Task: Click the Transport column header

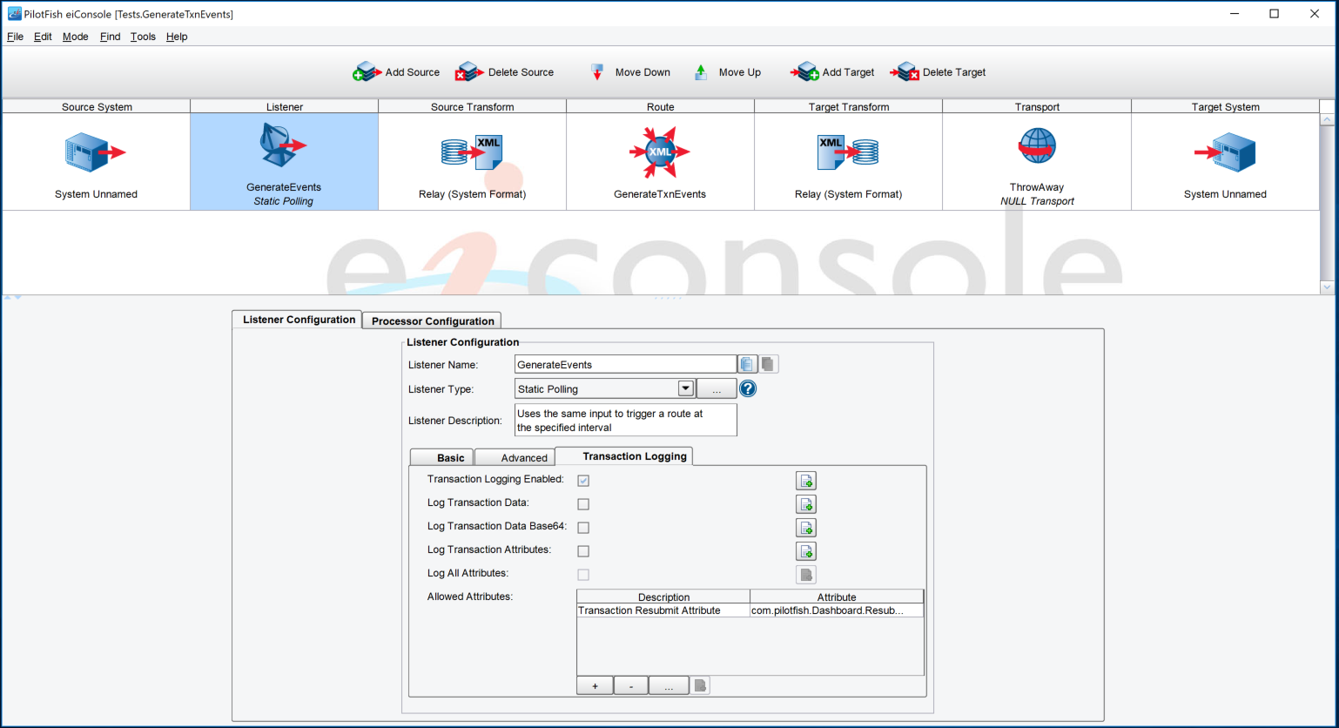Action: (1037, 106)
